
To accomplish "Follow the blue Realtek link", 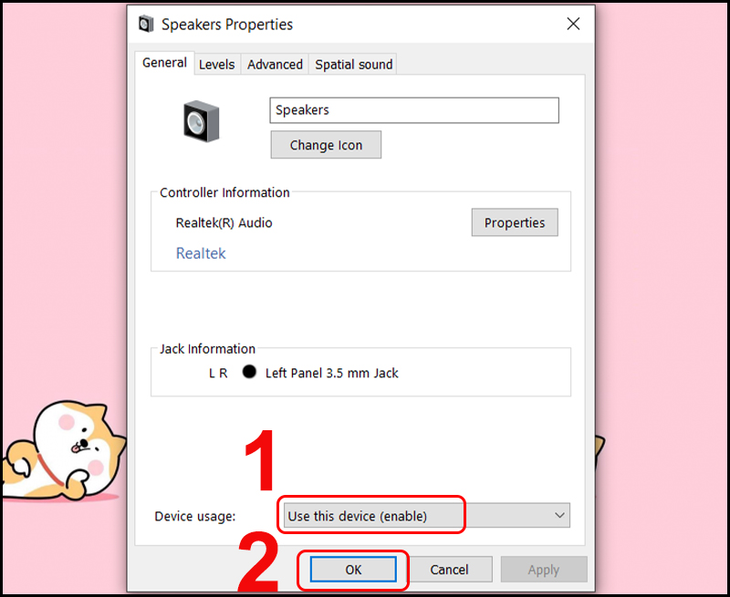I will [x=201, y=253].
